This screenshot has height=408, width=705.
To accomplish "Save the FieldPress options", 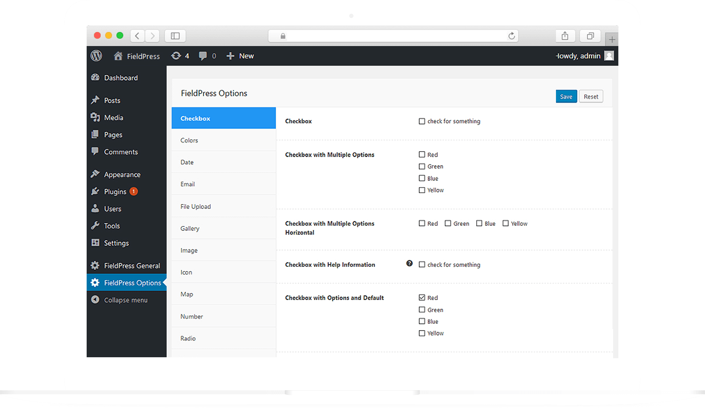I will [566, 97].
